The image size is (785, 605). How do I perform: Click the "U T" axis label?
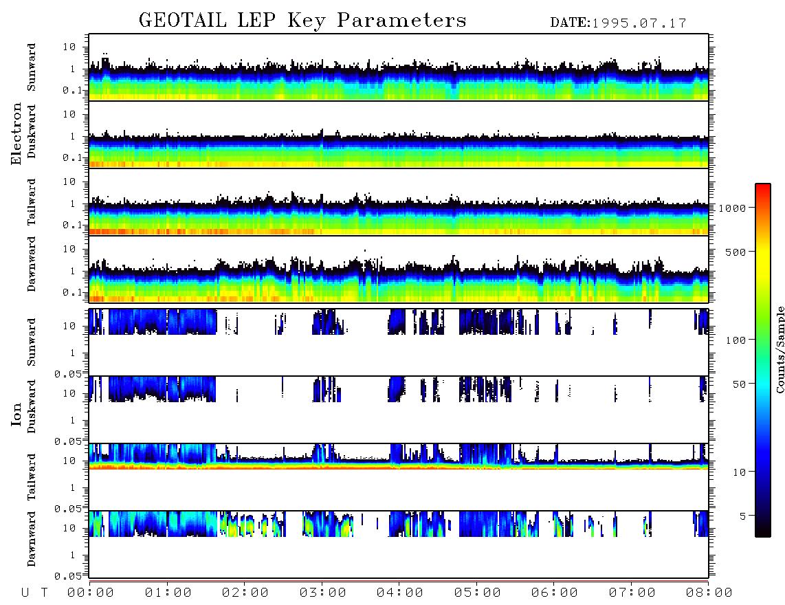tap(34, 593)
